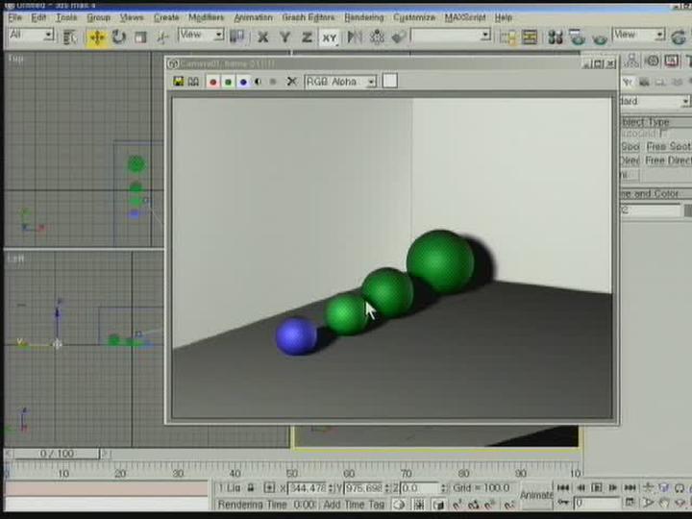This screenshot has height=519, width=692.
Task: Open Track View from the main toolbar
Action: (507, 37)
